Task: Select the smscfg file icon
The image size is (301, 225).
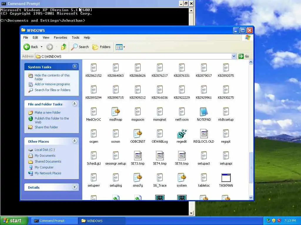Action: pyautogui.click(x=138, y=178)
